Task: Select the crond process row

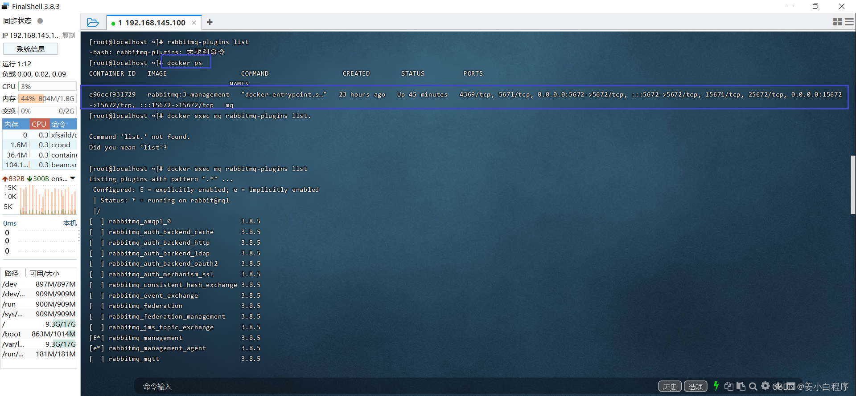Action: click(40, 145)
